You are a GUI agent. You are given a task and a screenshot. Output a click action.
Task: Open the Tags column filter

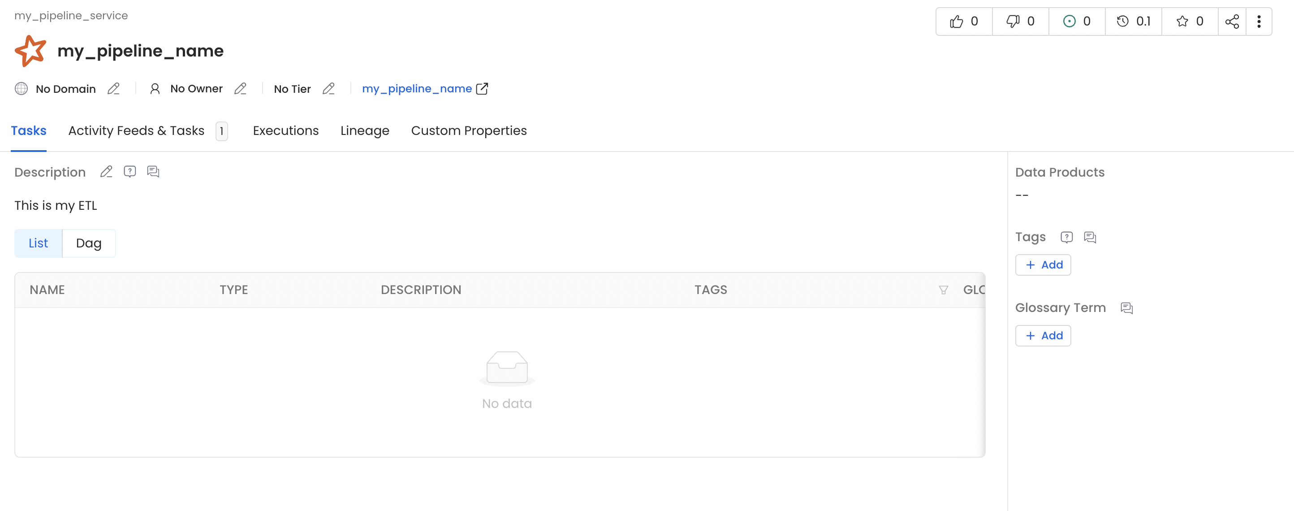tap(943, 290)
